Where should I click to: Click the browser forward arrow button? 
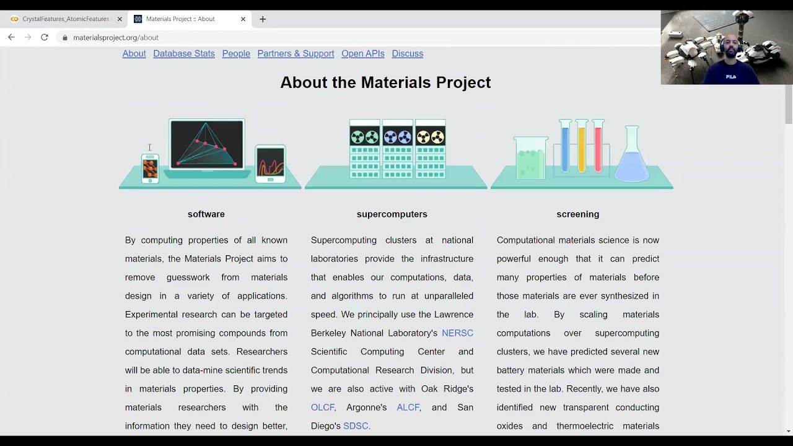[x=28, y=37]
